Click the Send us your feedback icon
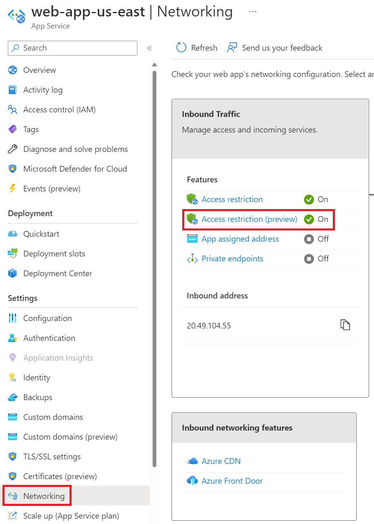374x524 pixels. pos(232,47)
